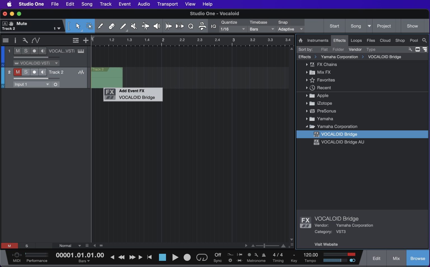430x267 pixels.
Task: Unmute Track 2
Action: 18,72
